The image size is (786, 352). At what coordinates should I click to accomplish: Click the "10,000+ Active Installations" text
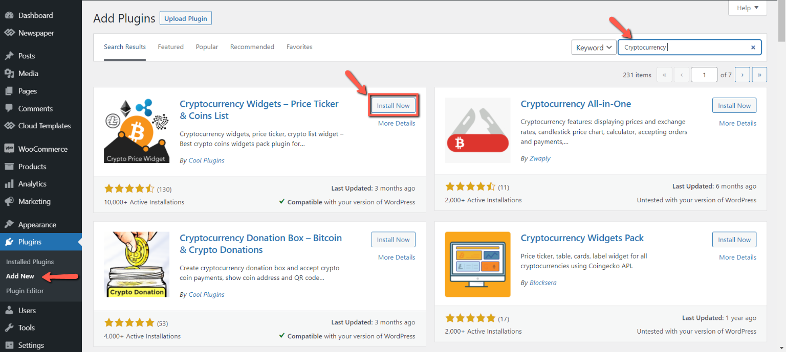tap(144, 202)
